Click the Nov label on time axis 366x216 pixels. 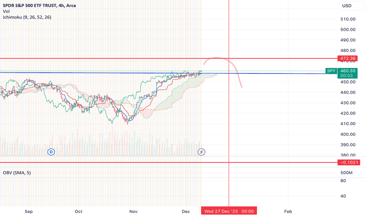pyautogui.click(x=134, y=212)
